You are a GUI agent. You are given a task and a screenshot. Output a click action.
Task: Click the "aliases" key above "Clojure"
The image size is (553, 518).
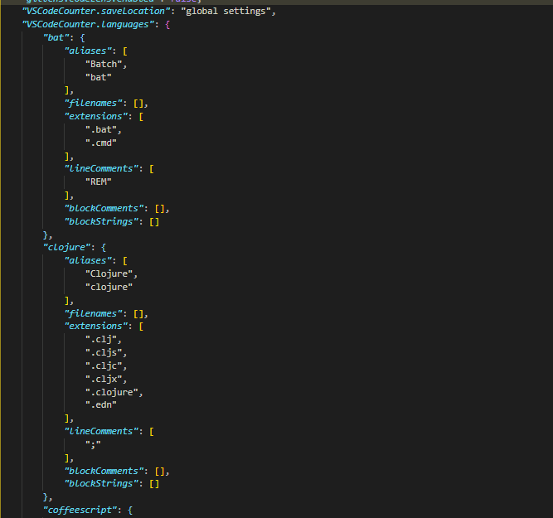[88, 260]
